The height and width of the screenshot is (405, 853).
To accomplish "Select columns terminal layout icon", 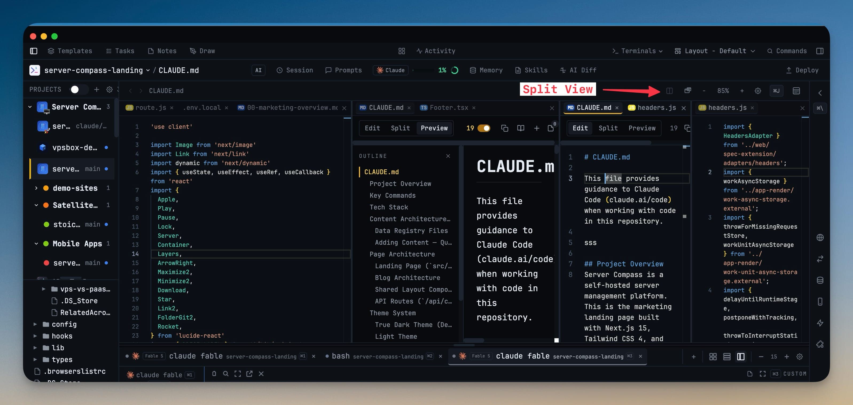I will coord(740,357).
